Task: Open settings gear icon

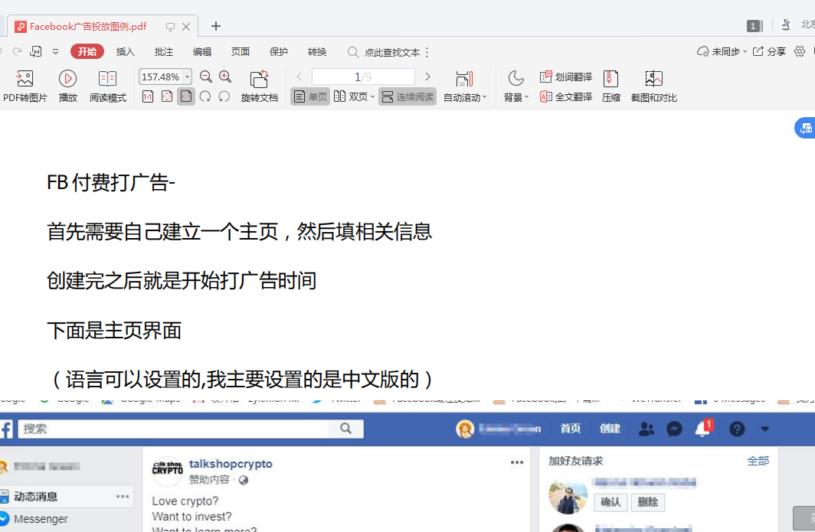Action: click(x=800, y=51)
